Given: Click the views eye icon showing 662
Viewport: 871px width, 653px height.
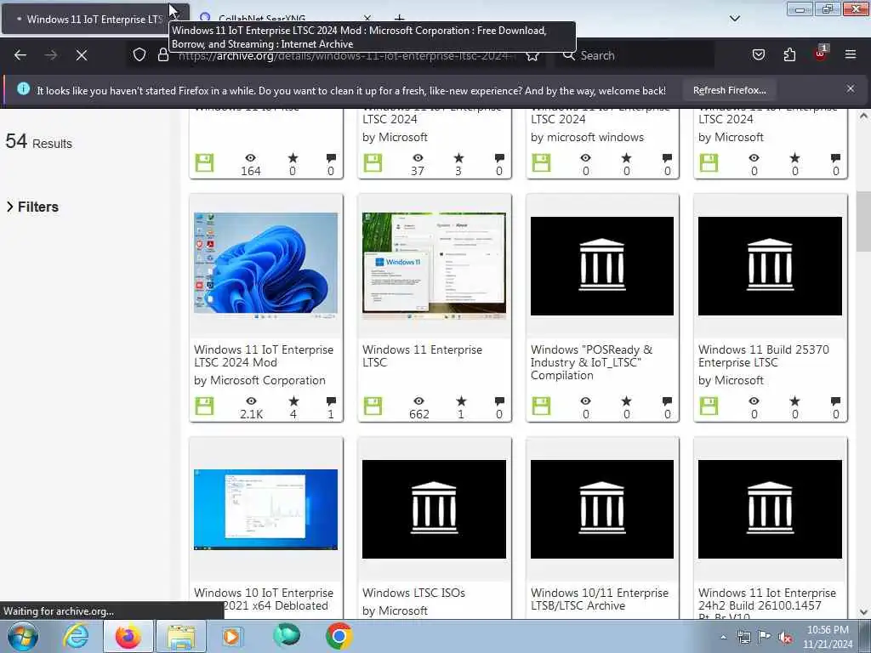Looking at the screenshot, I should click(x=418, y=401).
